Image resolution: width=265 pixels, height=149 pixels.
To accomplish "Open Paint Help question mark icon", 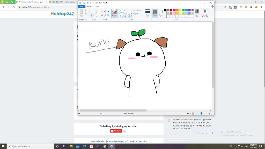I will pos(212,6).
